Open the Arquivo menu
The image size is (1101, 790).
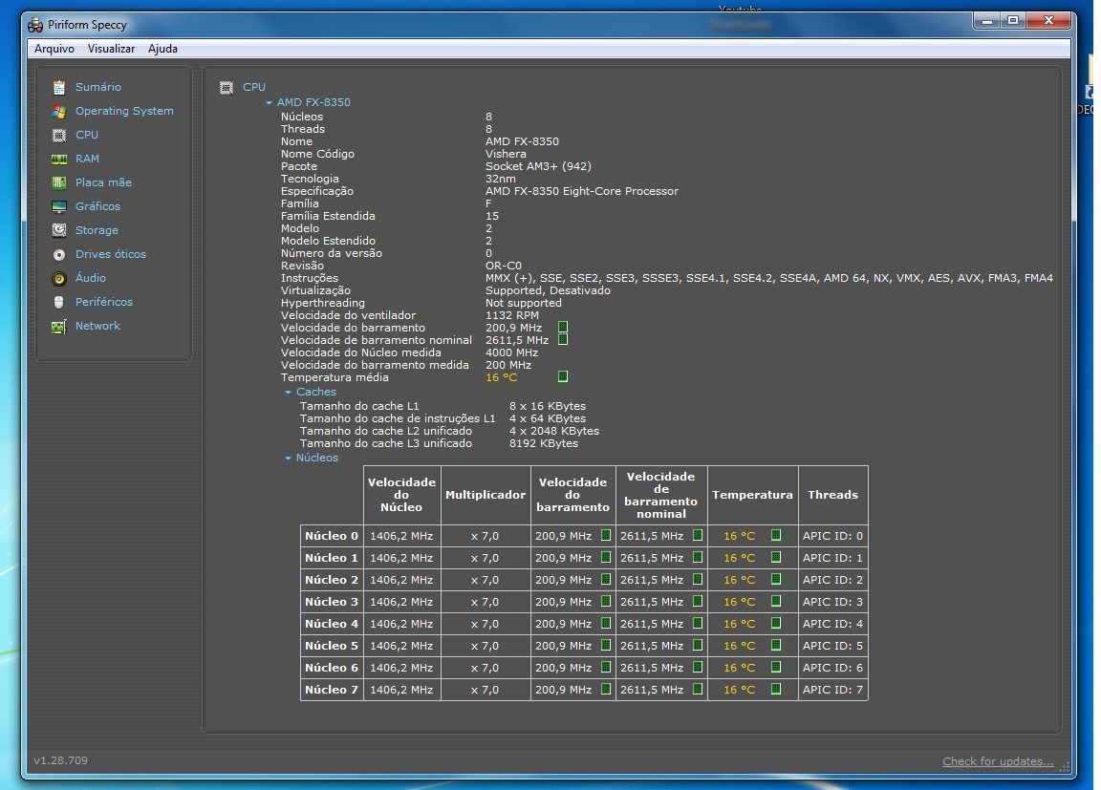click(x=54, y=49)
